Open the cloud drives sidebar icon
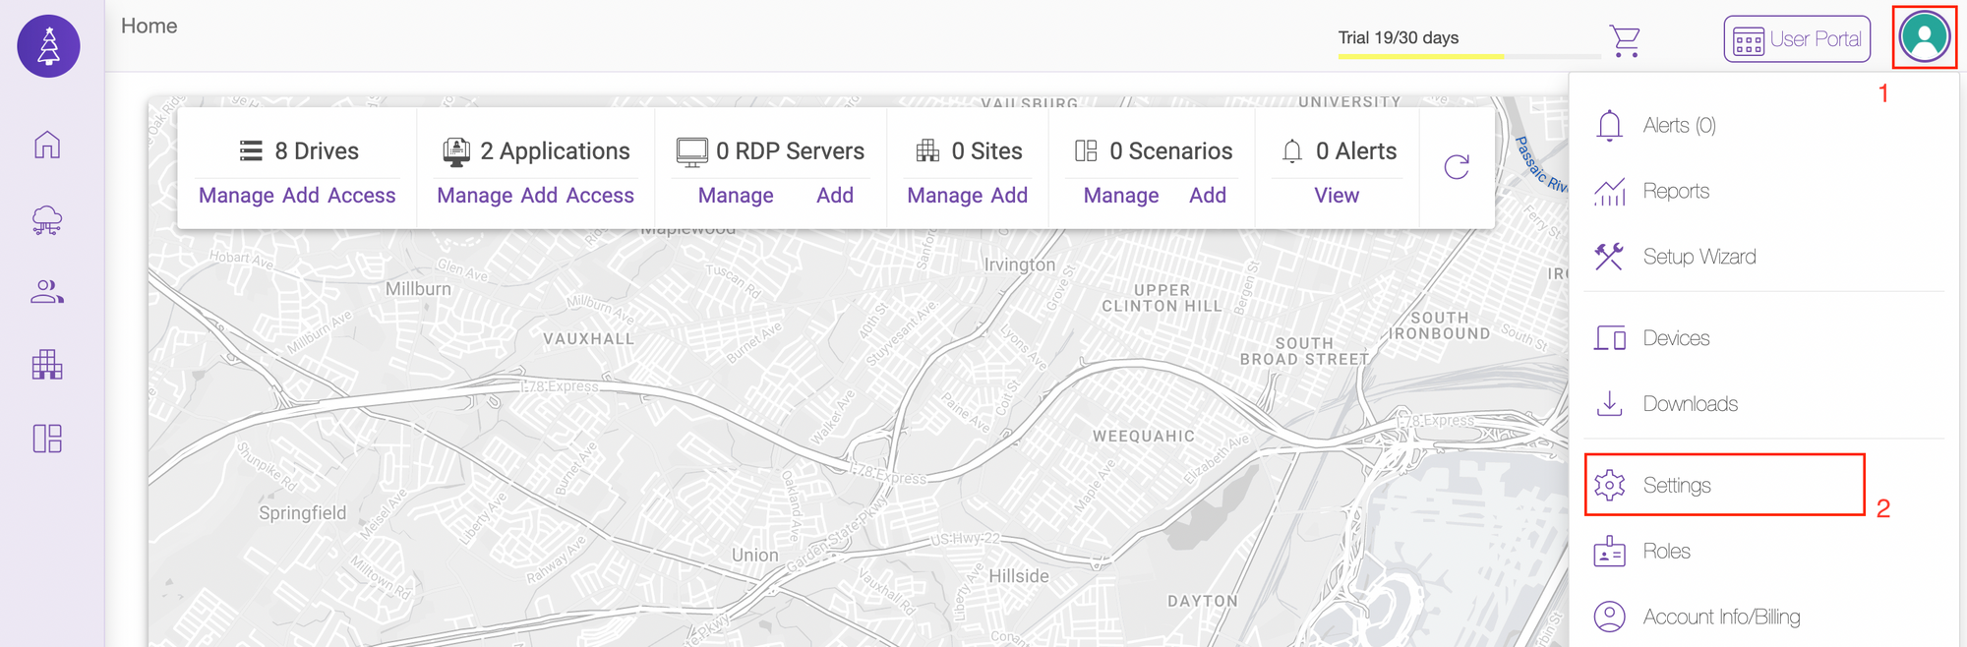1967x647 pixels. (x=47, y=219)
